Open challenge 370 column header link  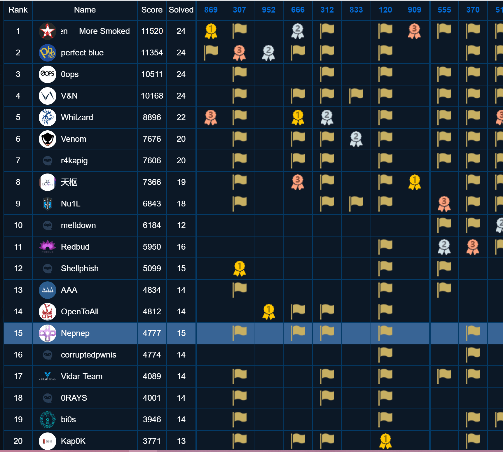[x=473, y=10]
